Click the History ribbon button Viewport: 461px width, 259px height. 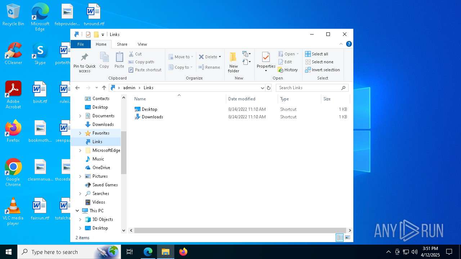pos(288,70)
